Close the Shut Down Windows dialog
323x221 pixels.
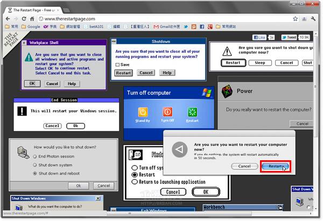tap(99, 198)
